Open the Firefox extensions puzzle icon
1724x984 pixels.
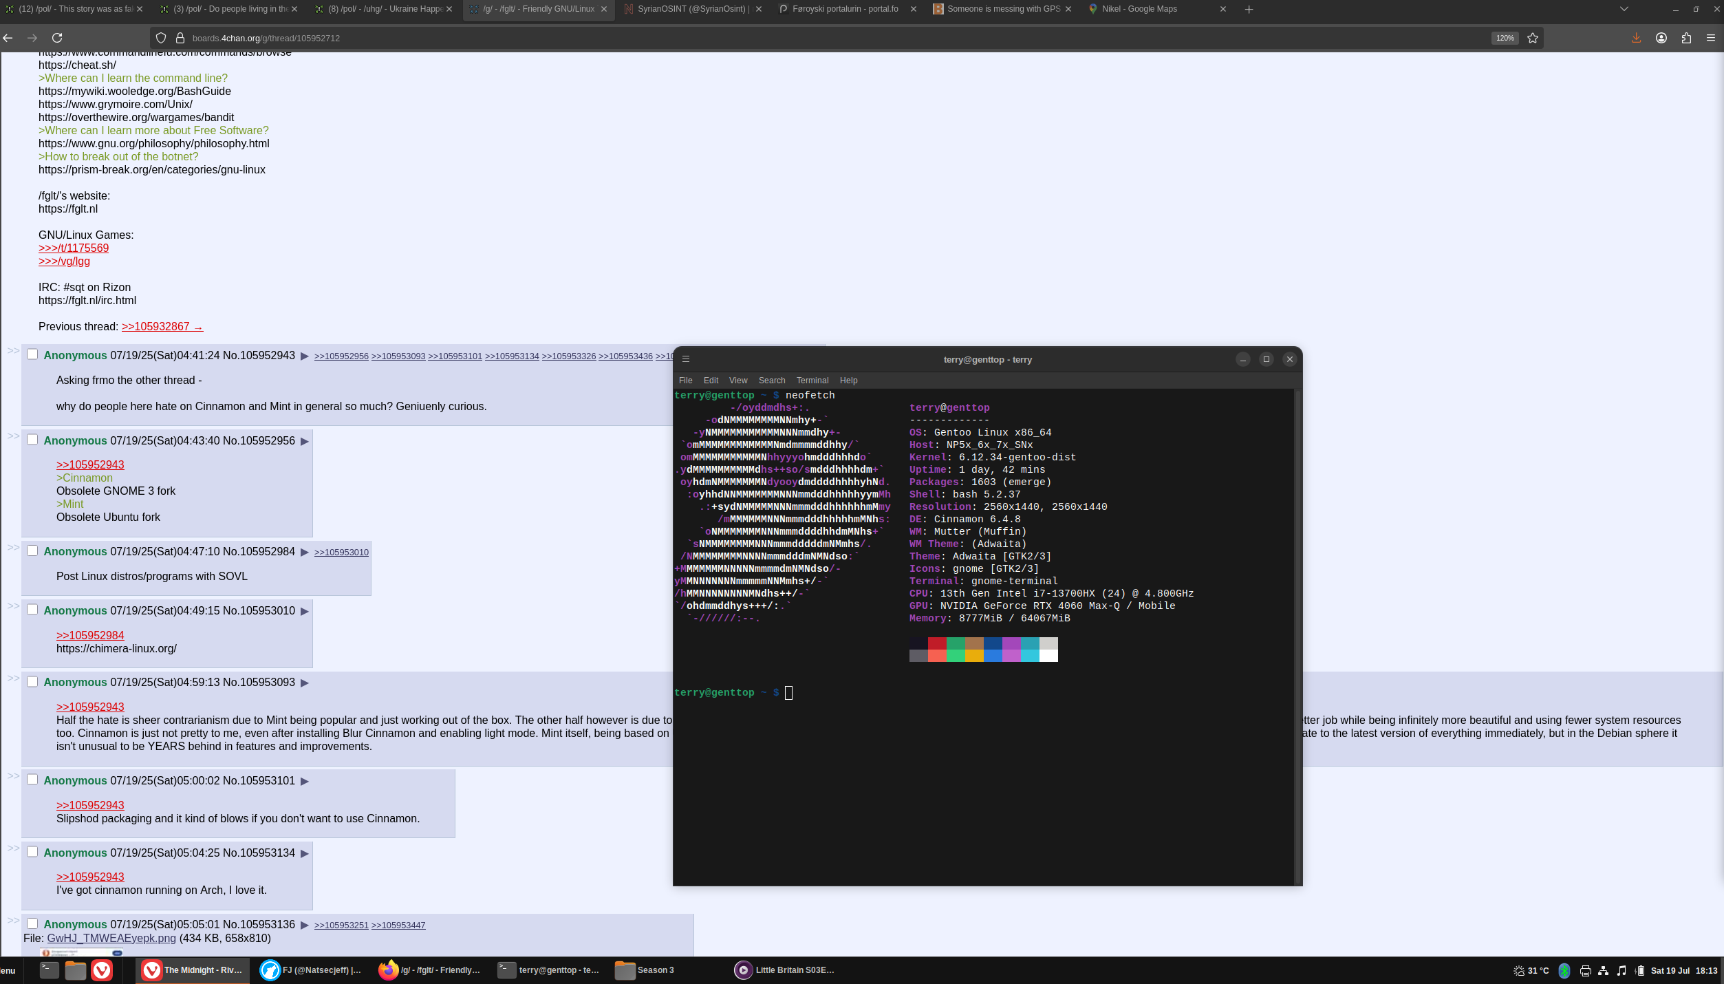(1686, 38)
